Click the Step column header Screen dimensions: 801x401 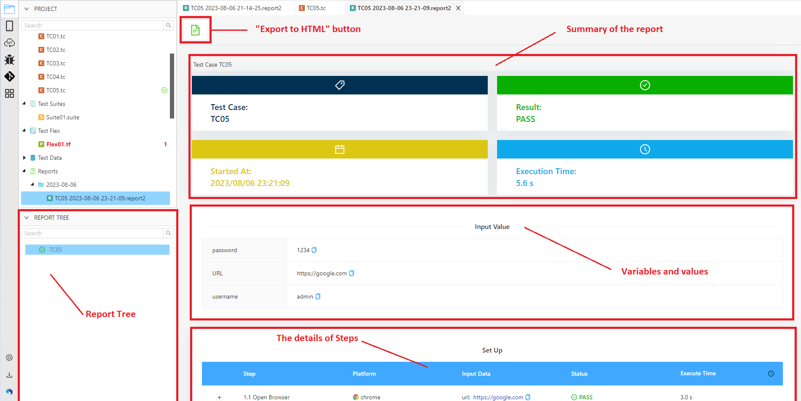pos(249,374)
